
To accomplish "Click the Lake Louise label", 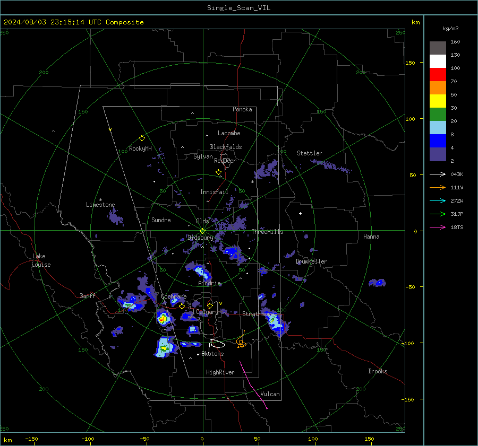I will tap(41, 260).
